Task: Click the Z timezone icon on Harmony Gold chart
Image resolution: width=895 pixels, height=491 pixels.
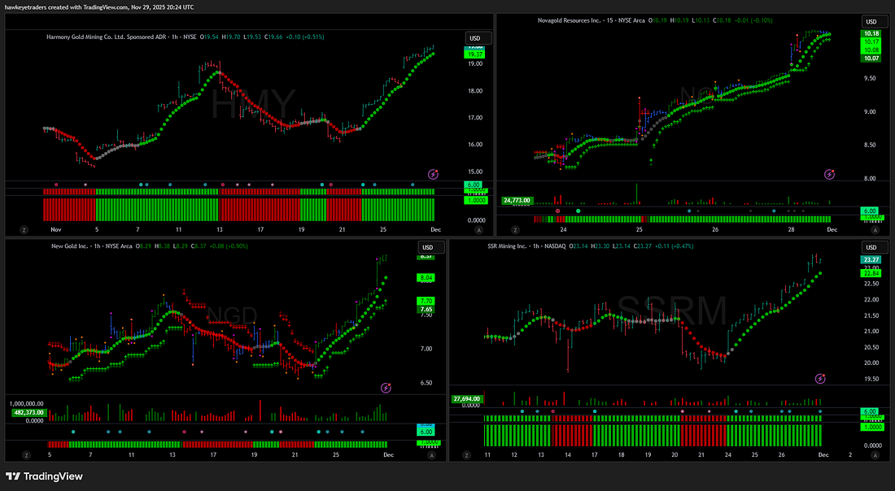Action: (x=24, y=230)
